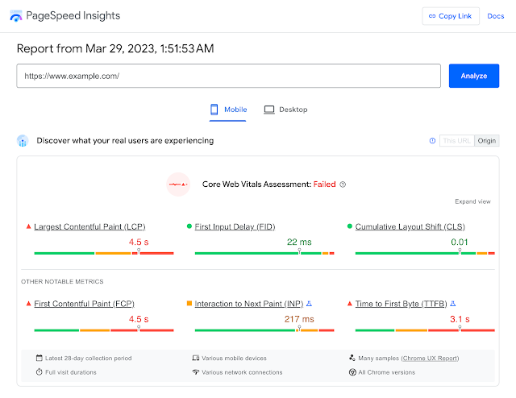Click the experimental flask icon beside INP
The width and height of the screenshot is (516, 398).
pos(310,304)
